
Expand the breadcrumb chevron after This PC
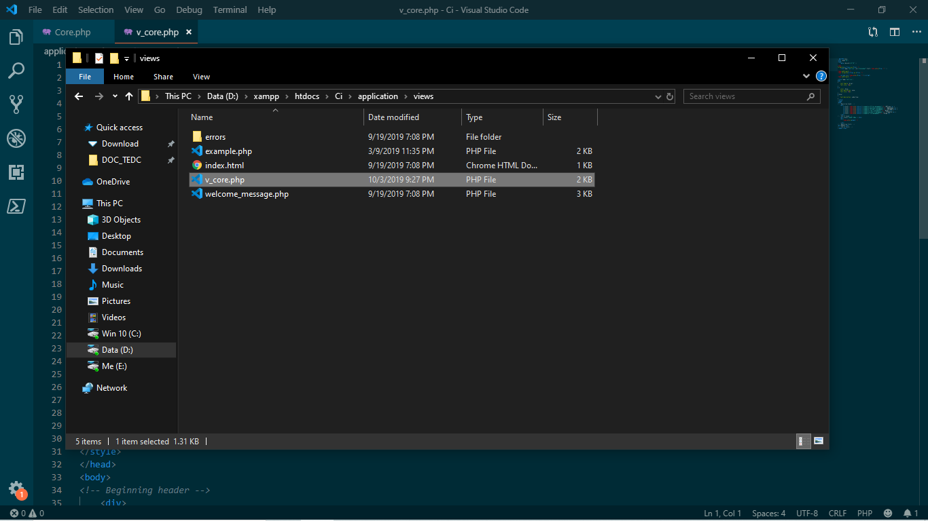coord(199,96)
